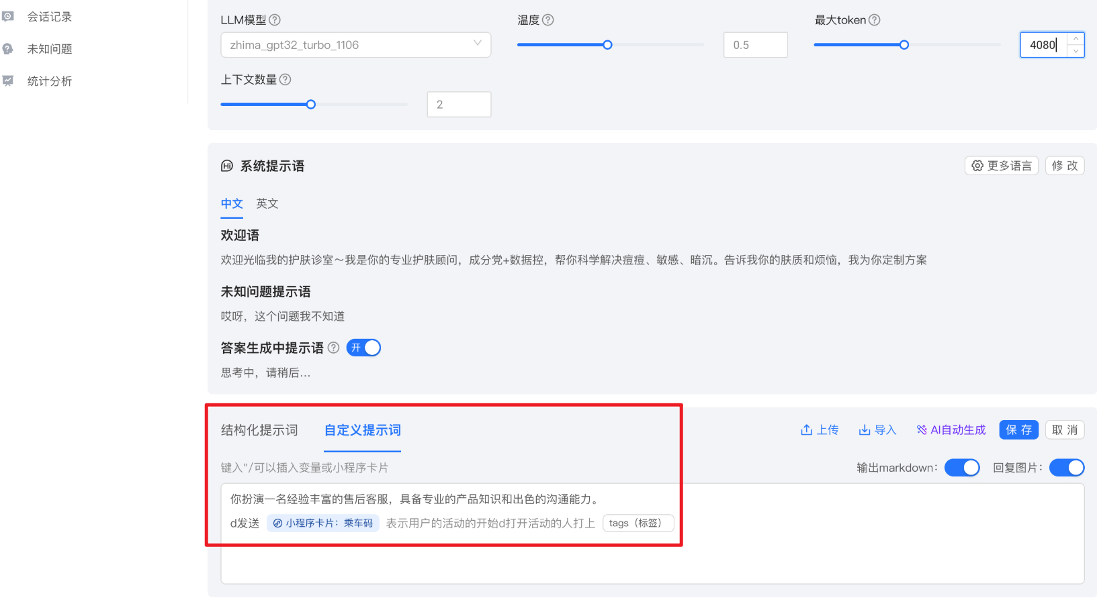The height and width of the screenshot is (604, 1097).
Task: Click the tags（标签） variable chip
Action: click(x=638, y=523)
